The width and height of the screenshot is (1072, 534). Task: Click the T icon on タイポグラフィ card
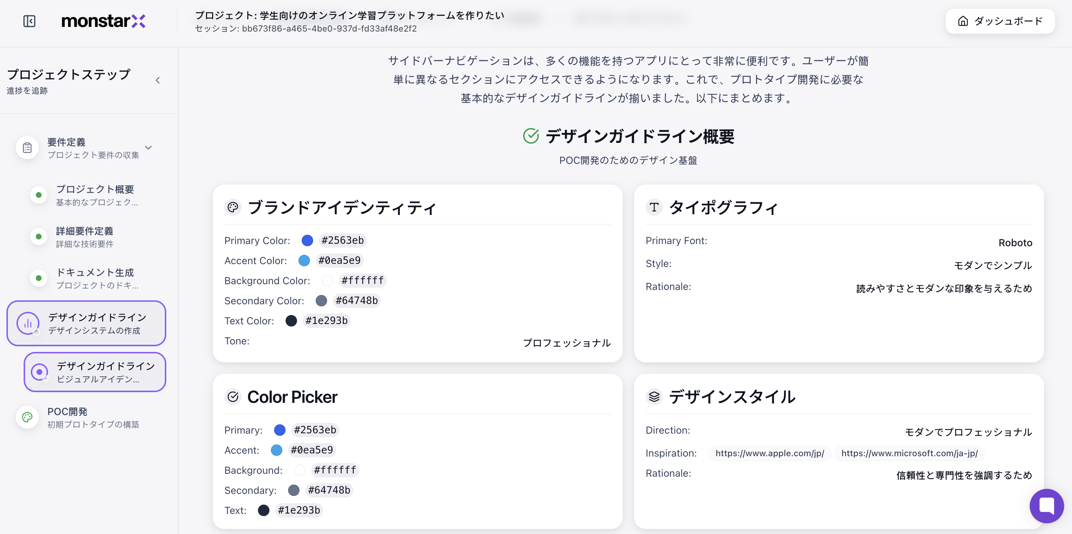tap(654, 207)
